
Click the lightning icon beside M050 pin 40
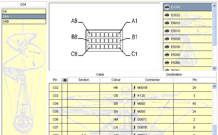tap(134, 104)
